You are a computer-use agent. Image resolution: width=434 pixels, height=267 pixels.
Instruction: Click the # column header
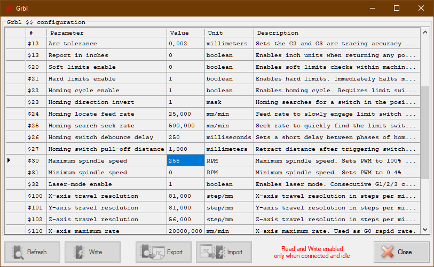pyautogui.click(x=36, y=33)
